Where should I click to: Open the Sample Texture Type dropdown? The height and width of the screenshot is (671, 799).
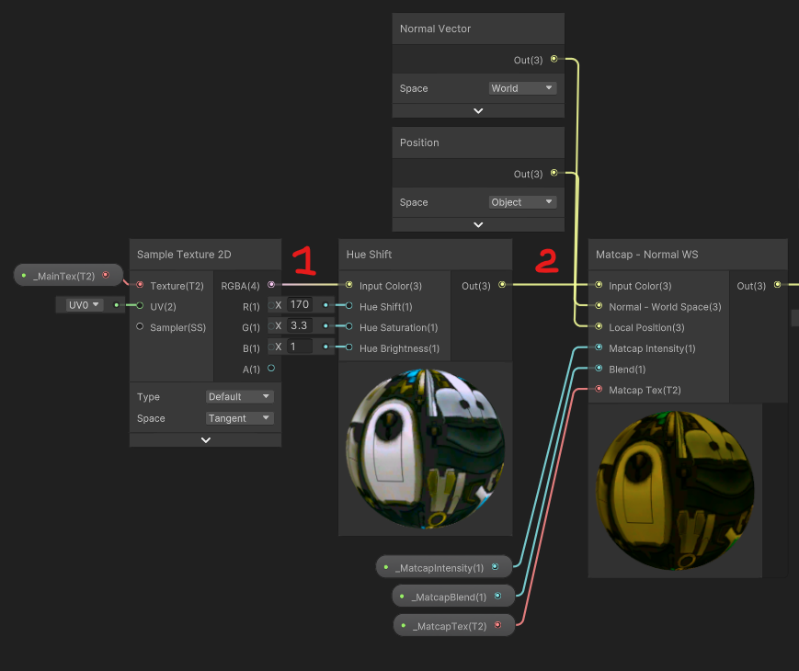pyautogui.click(x=239, y=397)
